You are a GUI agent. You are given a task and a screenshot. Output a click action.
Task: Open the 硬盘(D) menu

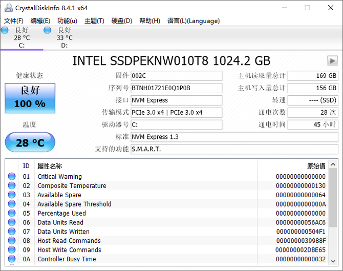point(122,21)
